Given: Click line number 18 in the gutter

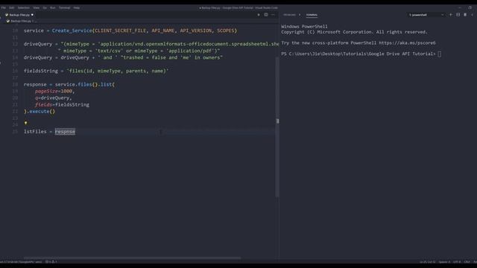Looking at the screenshot, I should [x=15, y=84].
